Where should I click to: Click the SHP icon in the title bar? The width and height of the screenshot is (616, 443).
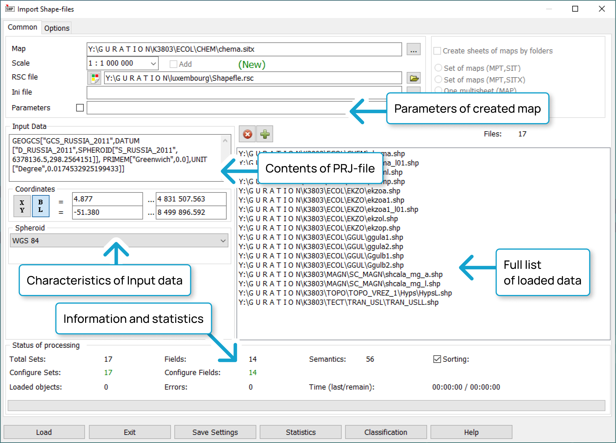[10, 9]
